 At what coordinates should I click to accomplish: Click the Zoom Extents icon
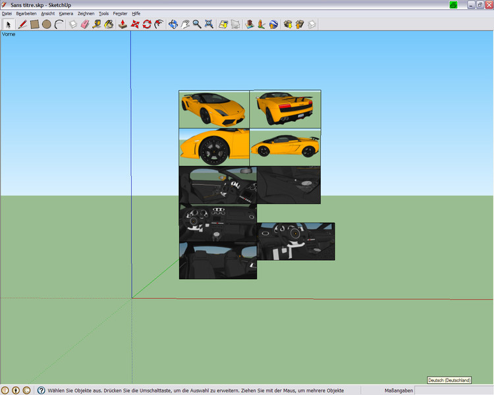tap(209, 24)
